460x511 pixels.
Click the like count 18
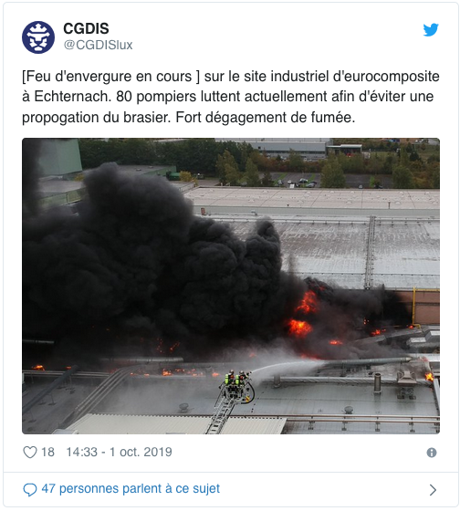(47, 452)
